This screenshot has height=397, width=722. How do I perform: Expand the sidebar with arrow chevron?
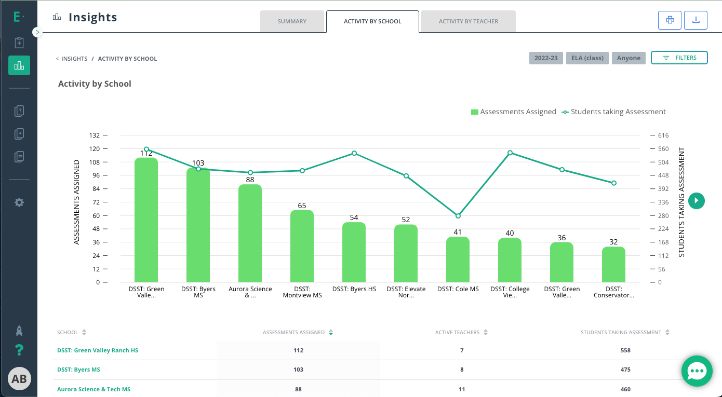(x=37, y=32)
